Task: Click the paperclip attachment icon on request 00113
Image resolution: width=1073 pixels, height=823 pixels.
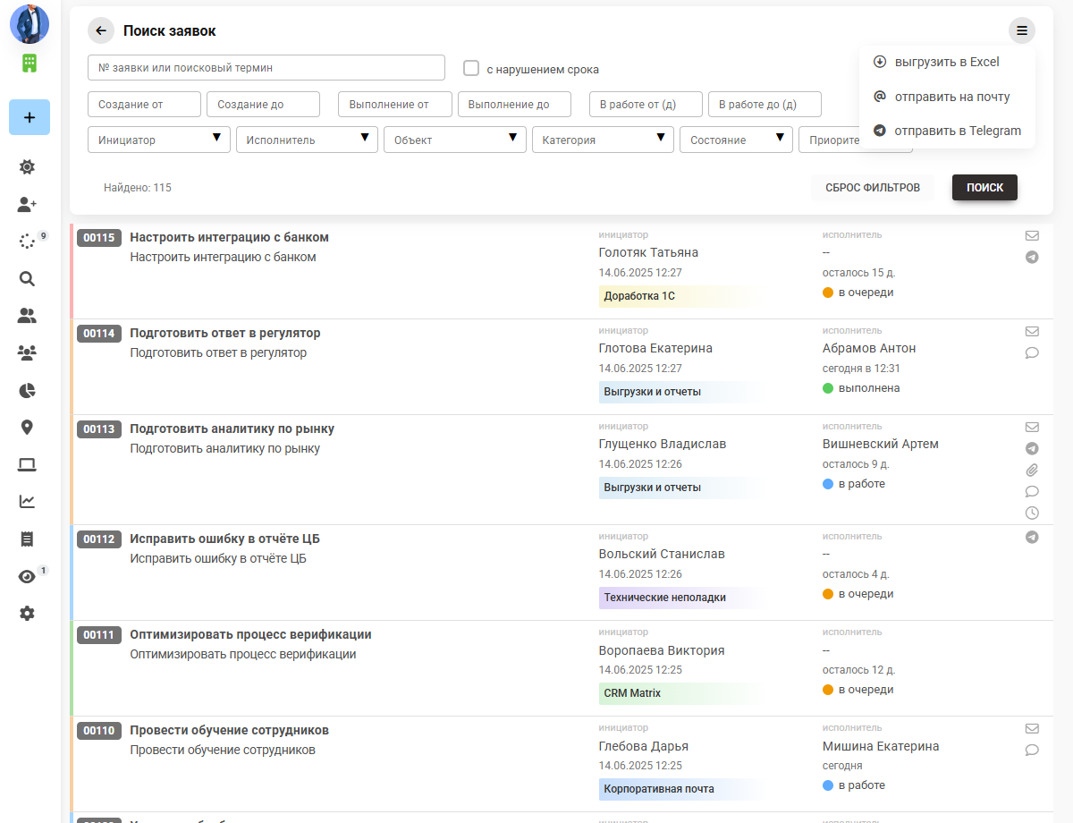Action: pyautogui.click(x=1032, y=470)
